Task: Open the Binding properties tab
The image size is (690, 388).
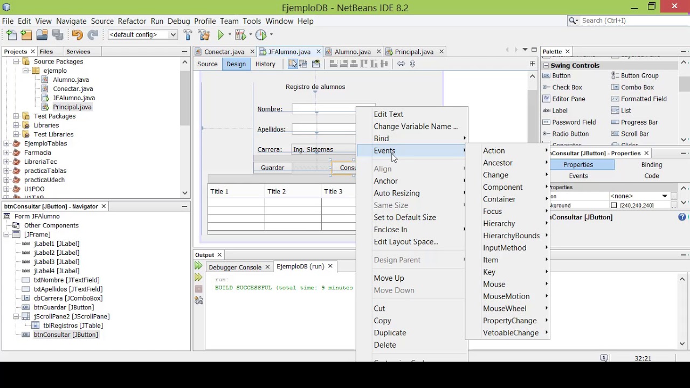Action: coord(652,164)
